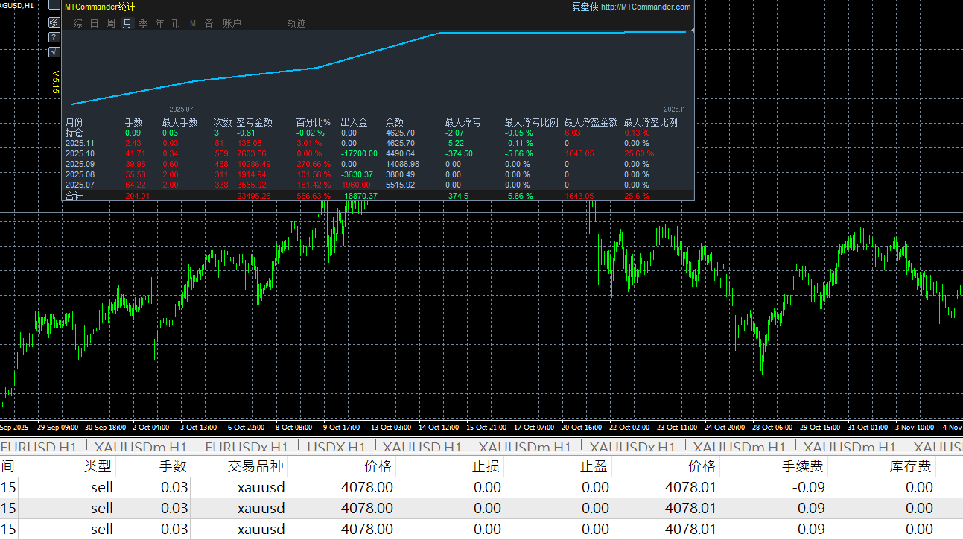Viewport: 963px width, 540px height.
Task: Click the total profit value 23495.26
Action: (x=254, y=197)
